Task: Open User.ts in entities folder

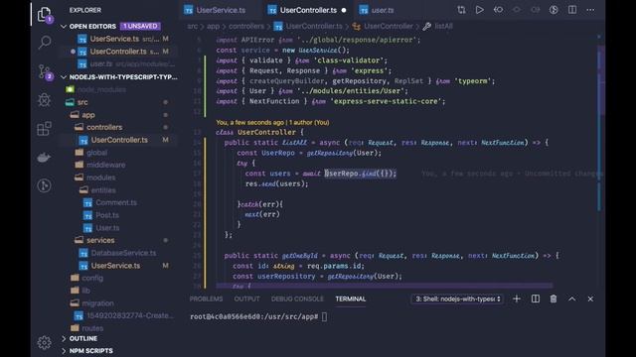Action: tap(107, 228)
